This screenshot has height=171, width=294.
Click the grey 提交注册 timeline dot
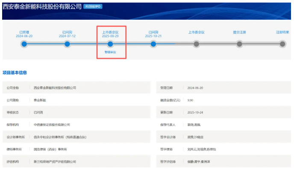(239, 44)
